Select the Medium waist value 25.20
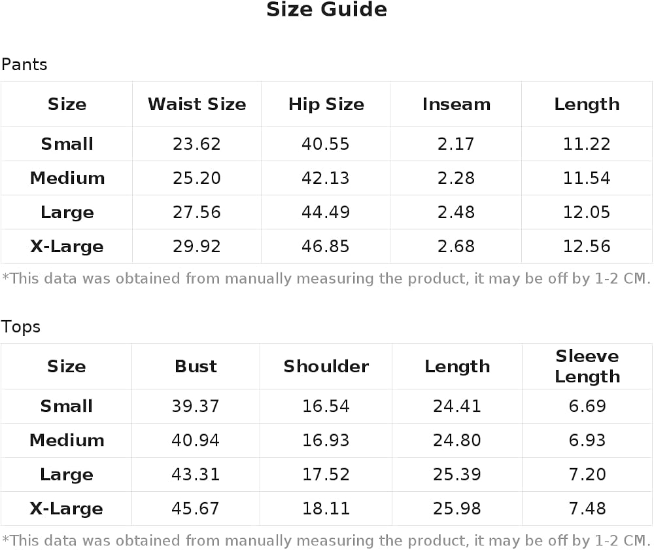 tap(196, 178)
